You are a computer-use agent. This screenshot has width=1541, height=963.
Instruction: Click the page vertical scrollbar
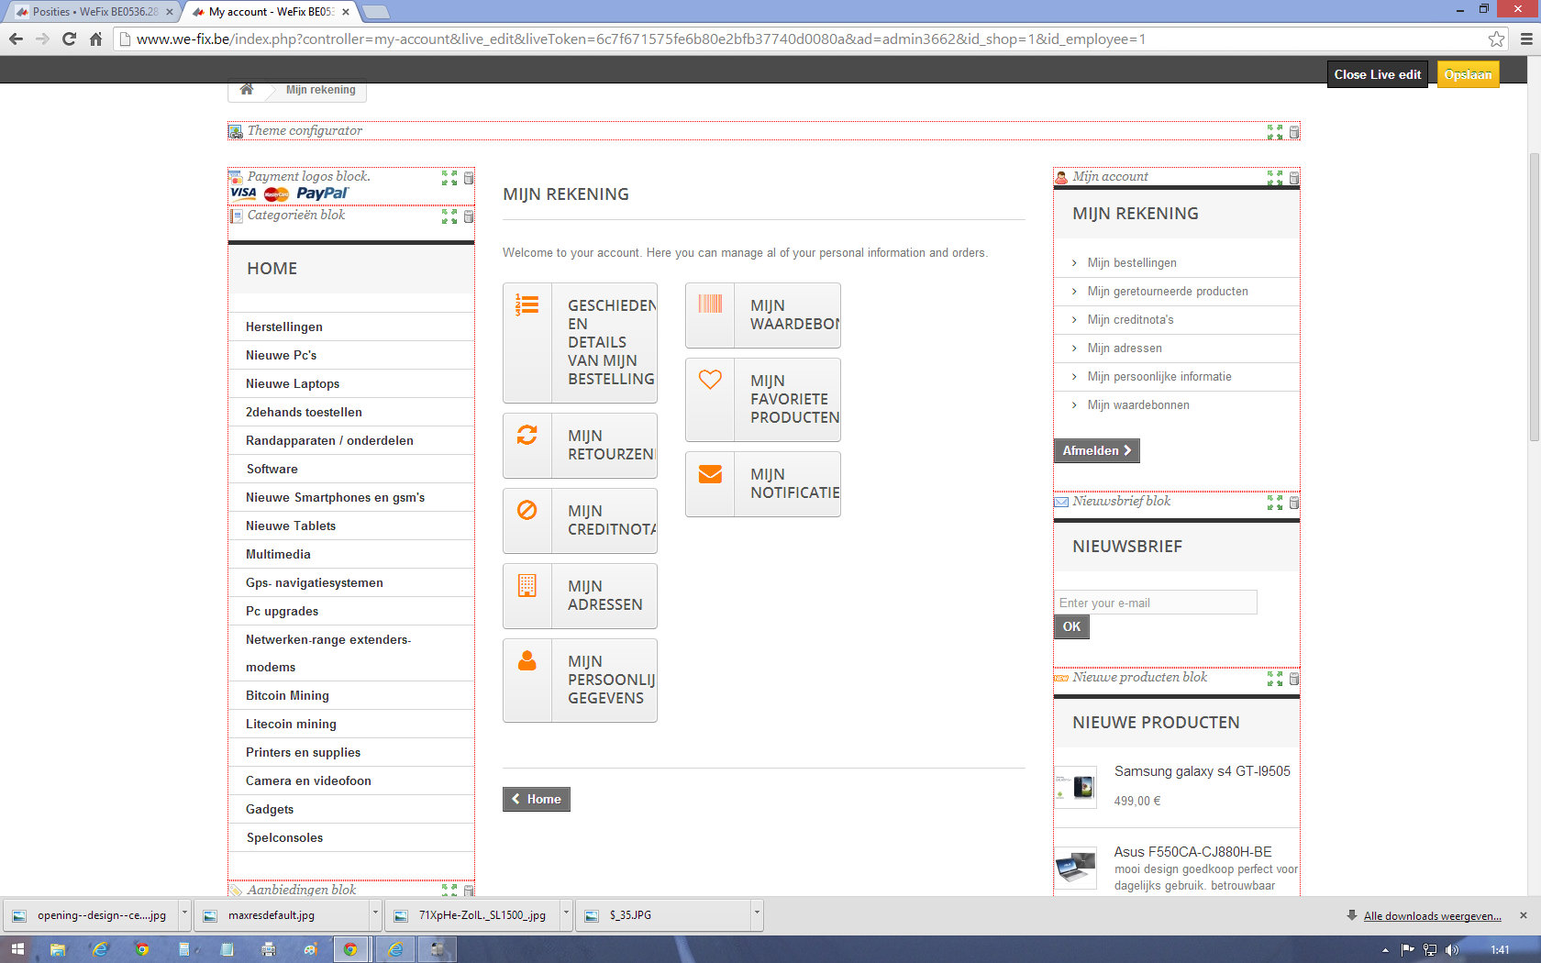tap(1534, 298)
